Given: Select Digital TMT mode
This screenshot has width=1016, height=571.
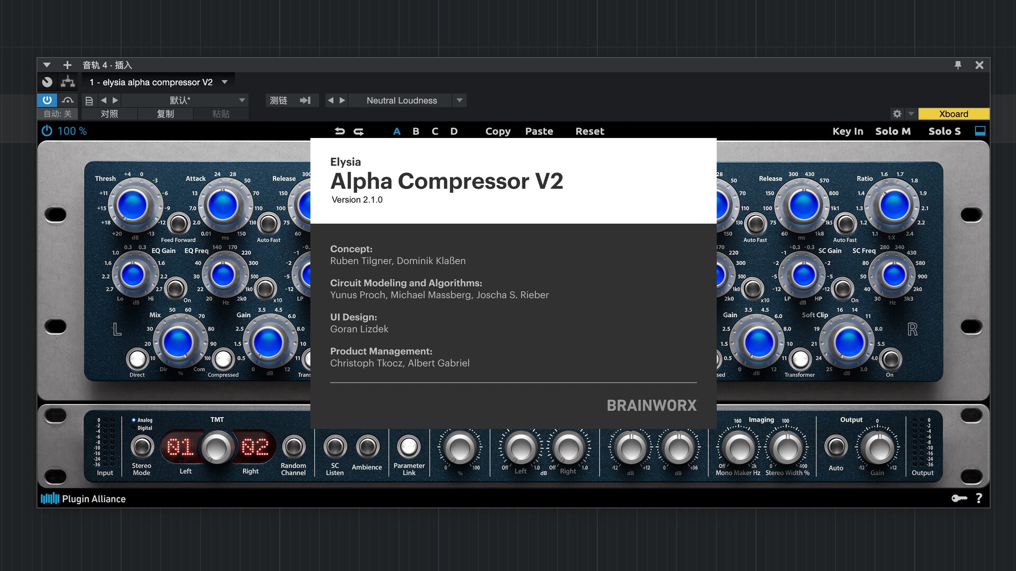Looking at the screenshot, I should 142,428.
